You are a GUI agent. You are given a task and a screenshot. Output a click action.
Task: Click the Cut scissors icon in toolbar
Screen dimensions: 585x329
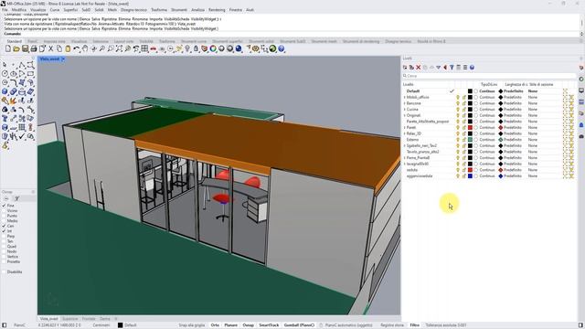pyautogui.click(x=51, y=48)
